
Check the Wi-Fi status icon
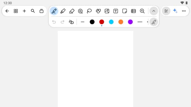182,3
